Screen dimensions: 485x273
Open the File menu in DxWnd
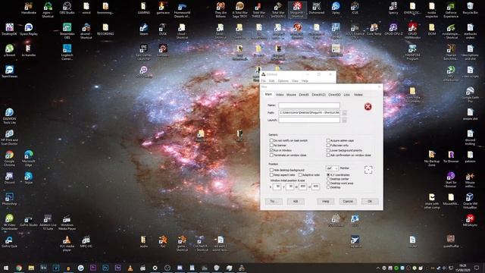click(264, 81)
